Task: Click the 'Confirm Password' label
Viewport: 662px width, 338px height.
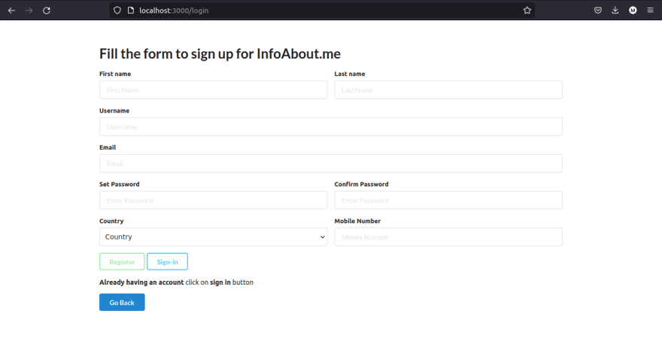Action: tap(361, 184)
